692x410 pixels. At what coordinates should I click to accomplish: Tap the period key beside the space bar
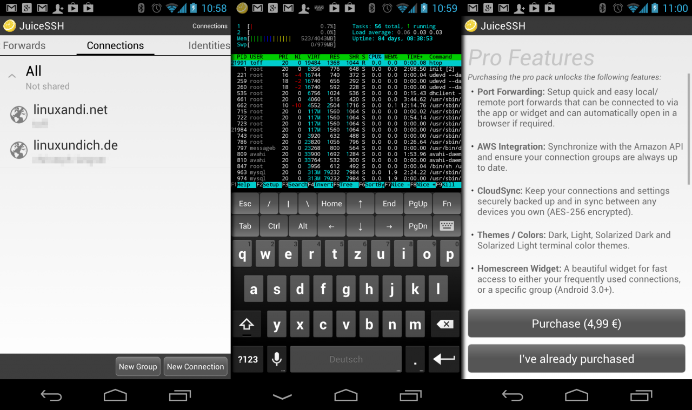click(x=415, y=359)
